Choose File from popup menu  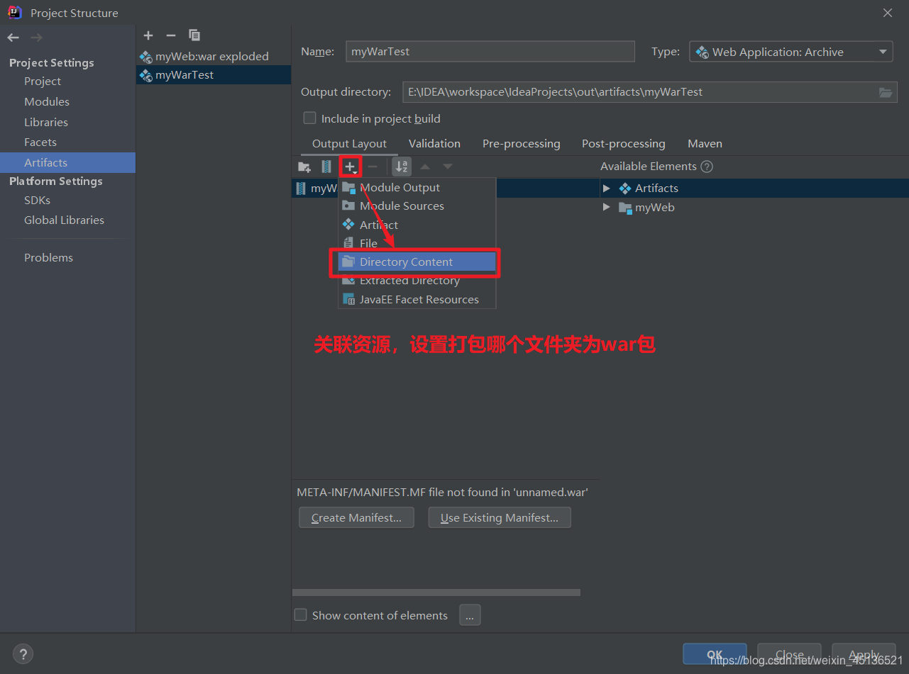tap(417, 243)
